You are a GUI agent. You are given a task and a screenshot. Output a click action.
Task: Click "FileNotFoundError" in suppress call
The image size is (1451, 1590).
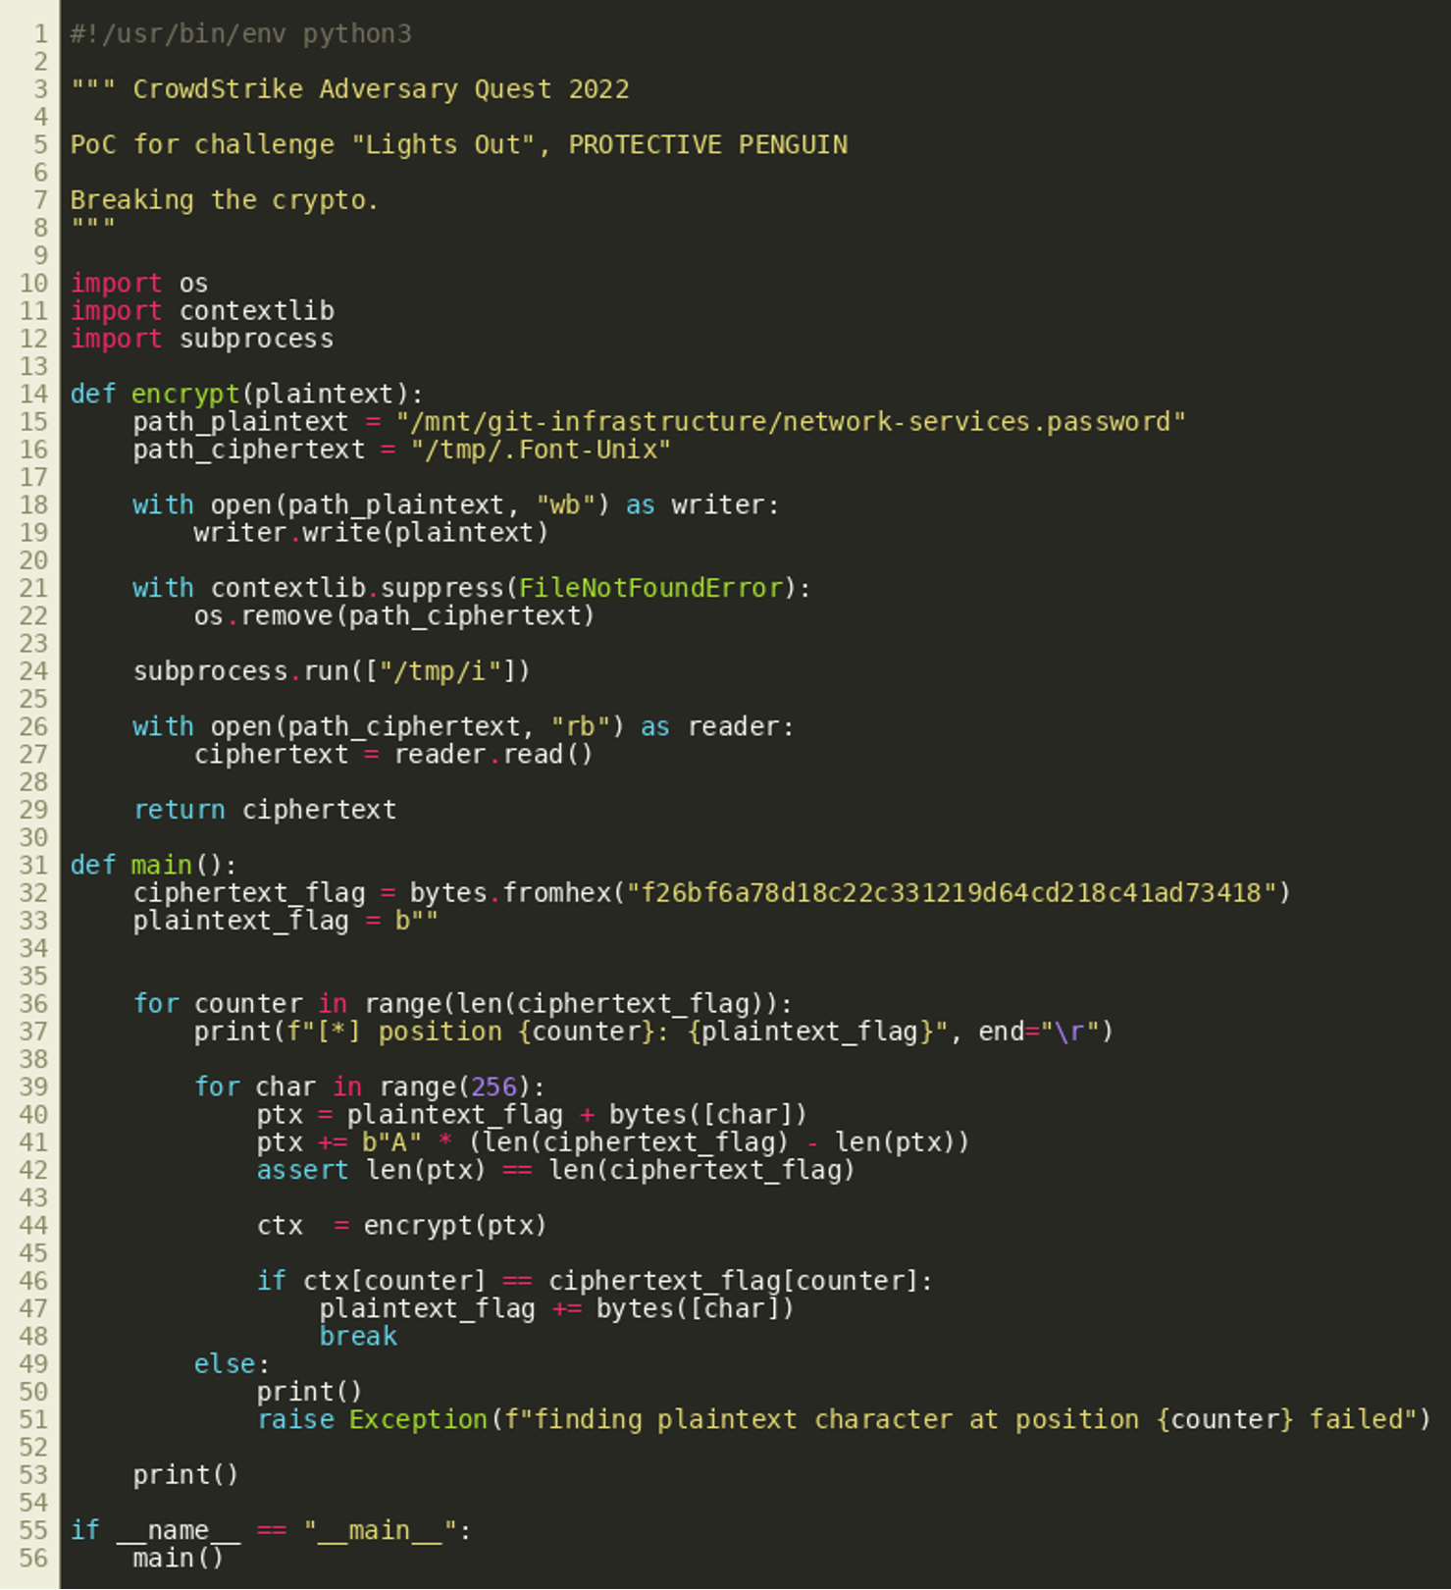[x=650, y=588]
